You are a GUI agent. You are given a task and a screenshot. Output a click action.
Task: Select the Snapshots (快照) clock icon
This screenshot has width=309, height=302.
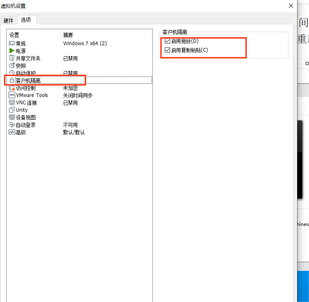[12, 66]
